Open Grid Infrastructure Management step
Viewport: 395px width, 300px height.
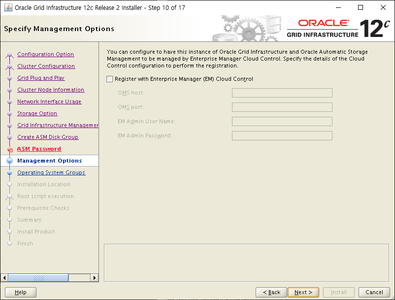coord(58,125)
